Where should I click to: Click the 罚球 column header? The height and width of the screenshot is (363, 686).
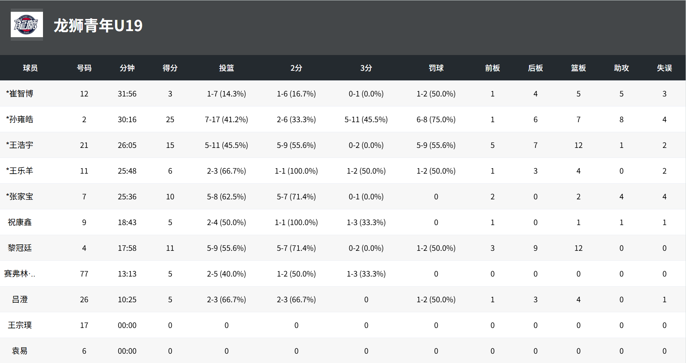tap(436, 68)
